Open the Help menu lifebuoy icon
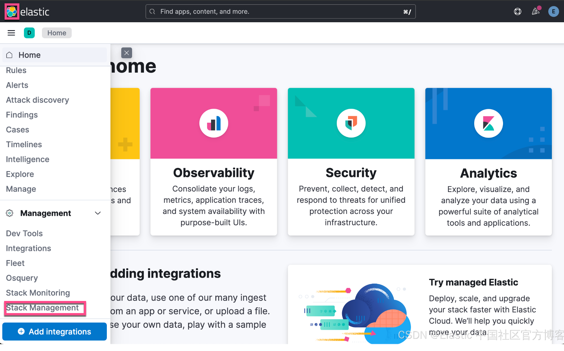564x351 pixels. [517, 12]
